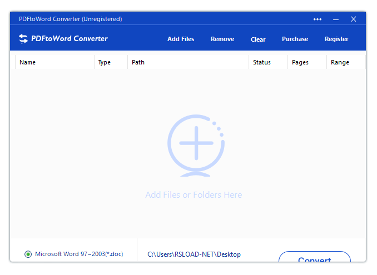Click the Type column header
Screen dimensions: 377x275
coord(111,62)
